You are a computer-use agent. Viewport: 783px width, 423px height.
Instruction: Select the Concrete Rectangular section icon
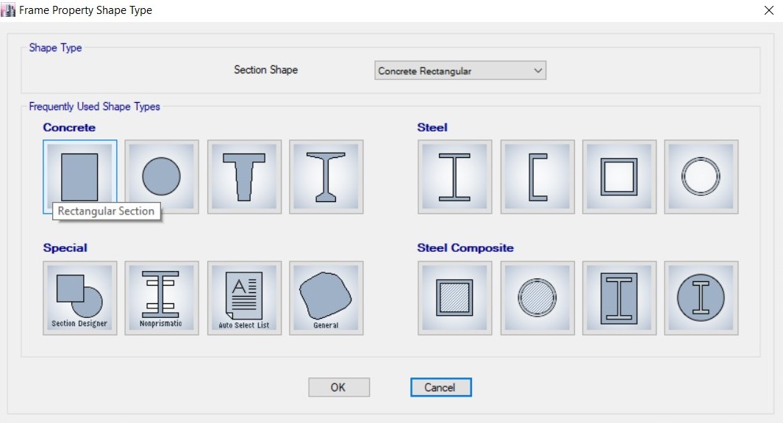point(79,176)
